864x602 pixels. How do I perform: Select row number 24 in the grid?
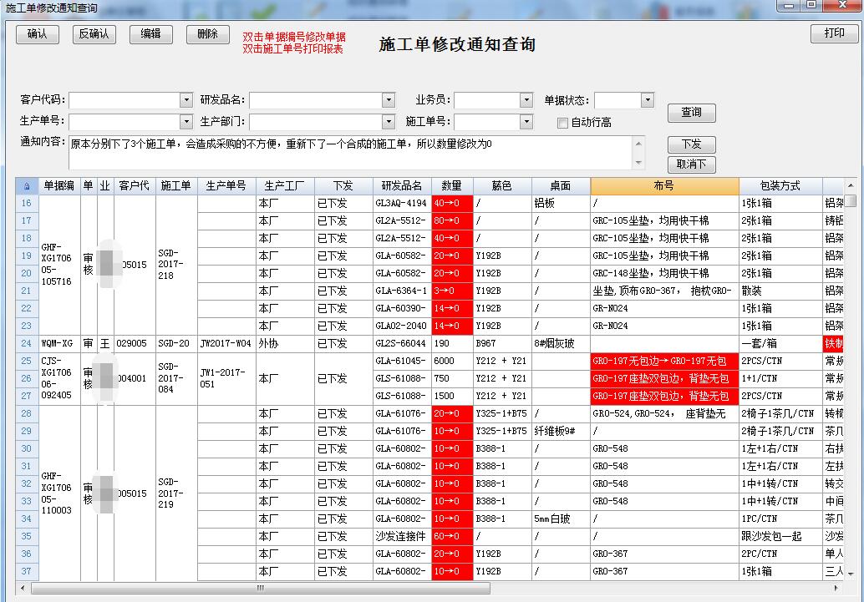coord(26,343)
